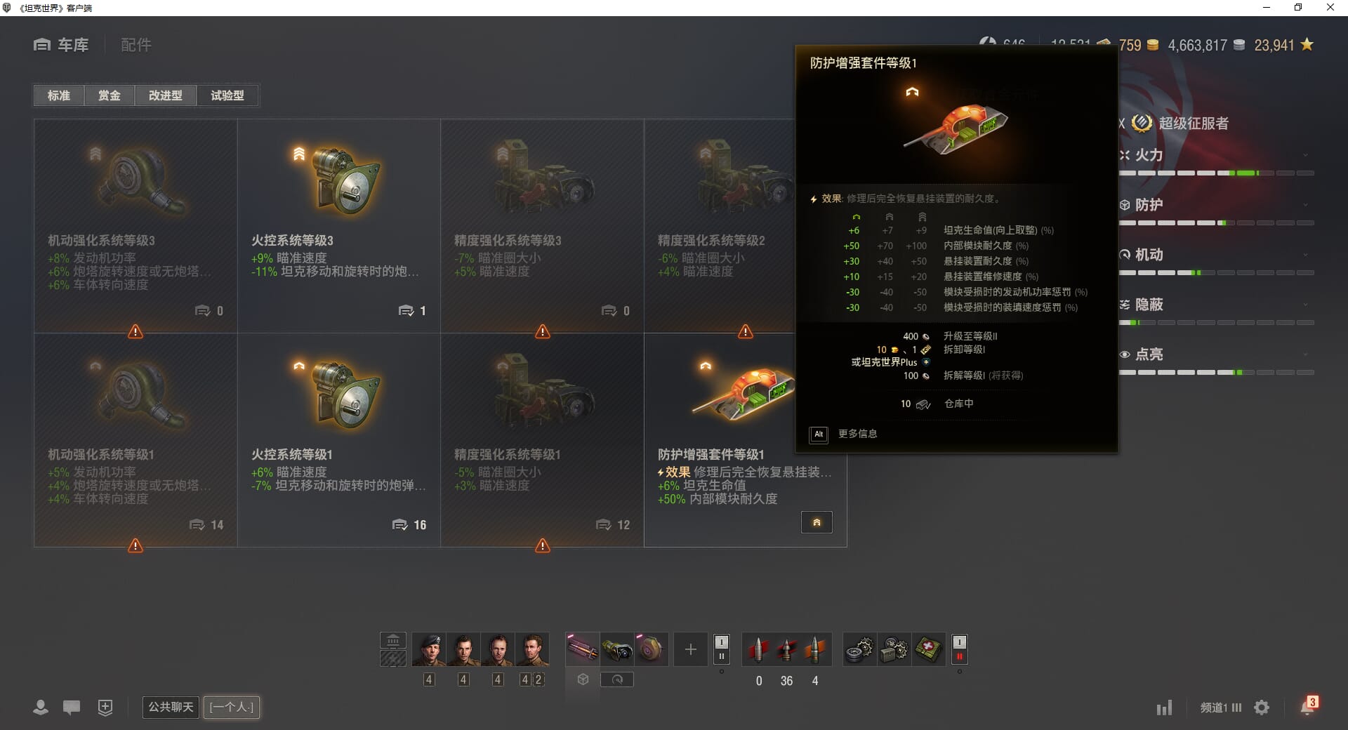Switch to the 赏金 equipment tab
Viewport: 1348px width, 730px height.
click(x=109, y=95)
